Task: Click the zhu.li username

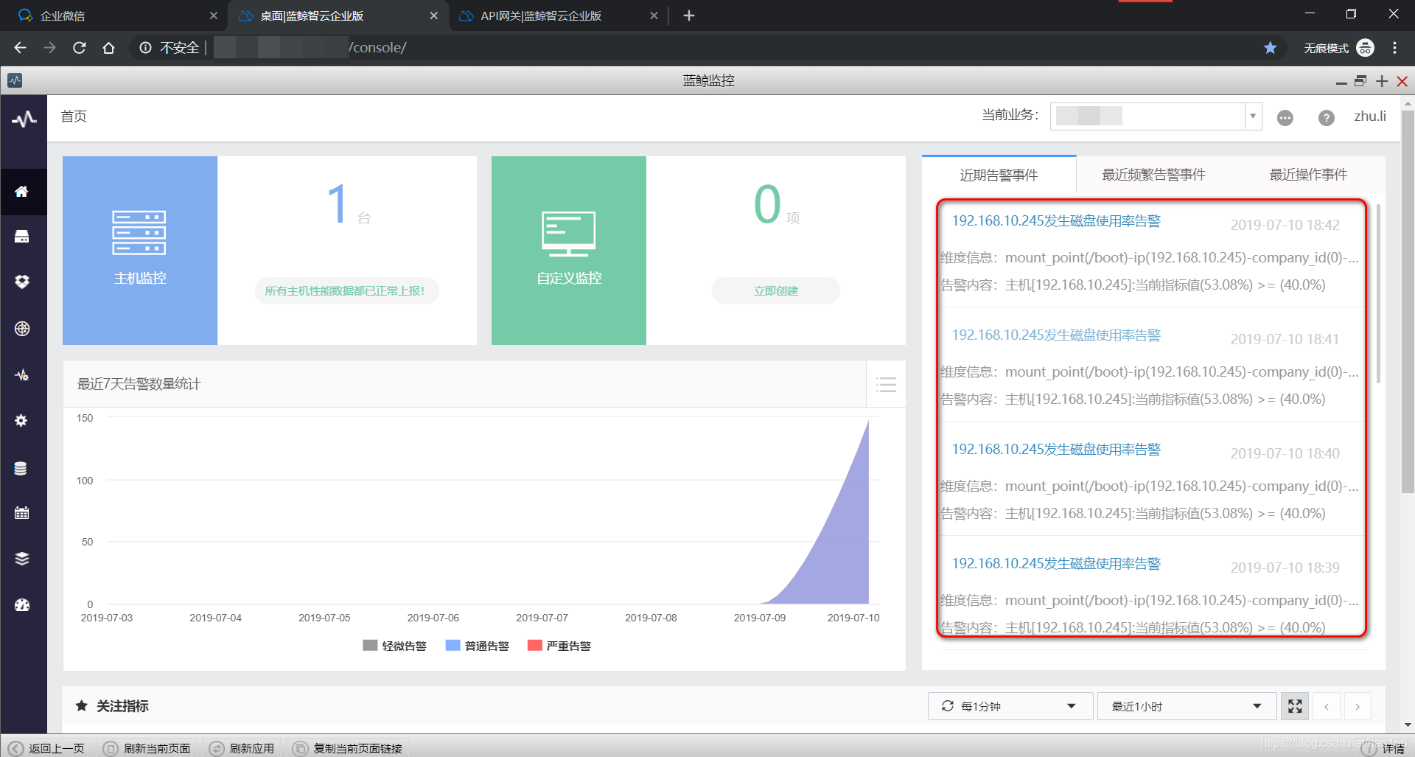Action: [x=1370, y=116]
